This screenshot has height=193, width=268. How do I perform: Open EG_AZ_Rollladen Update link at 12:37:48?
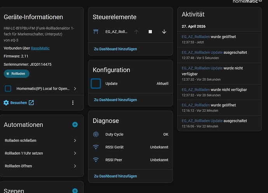tap(202, 53)
